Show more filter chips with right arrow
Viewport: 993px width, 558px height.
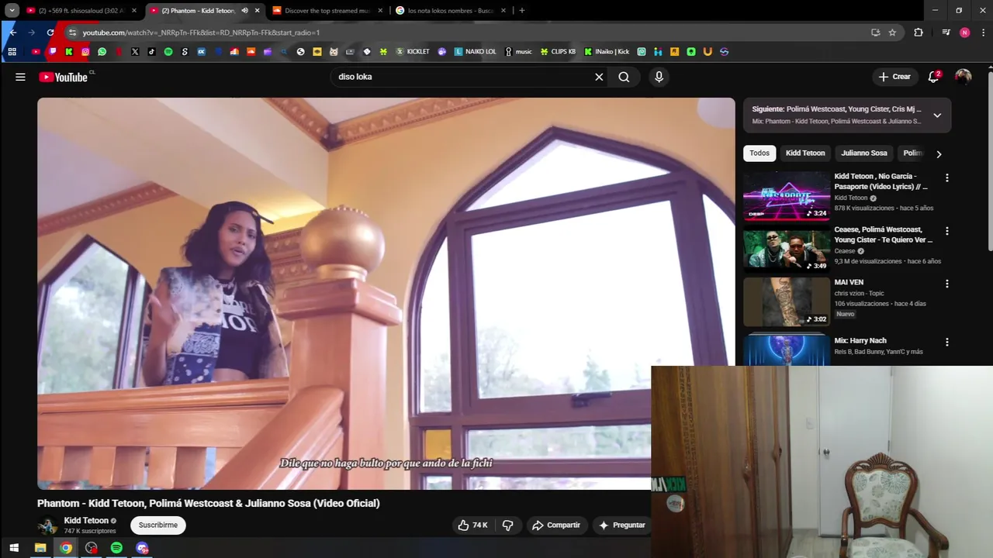939,153
